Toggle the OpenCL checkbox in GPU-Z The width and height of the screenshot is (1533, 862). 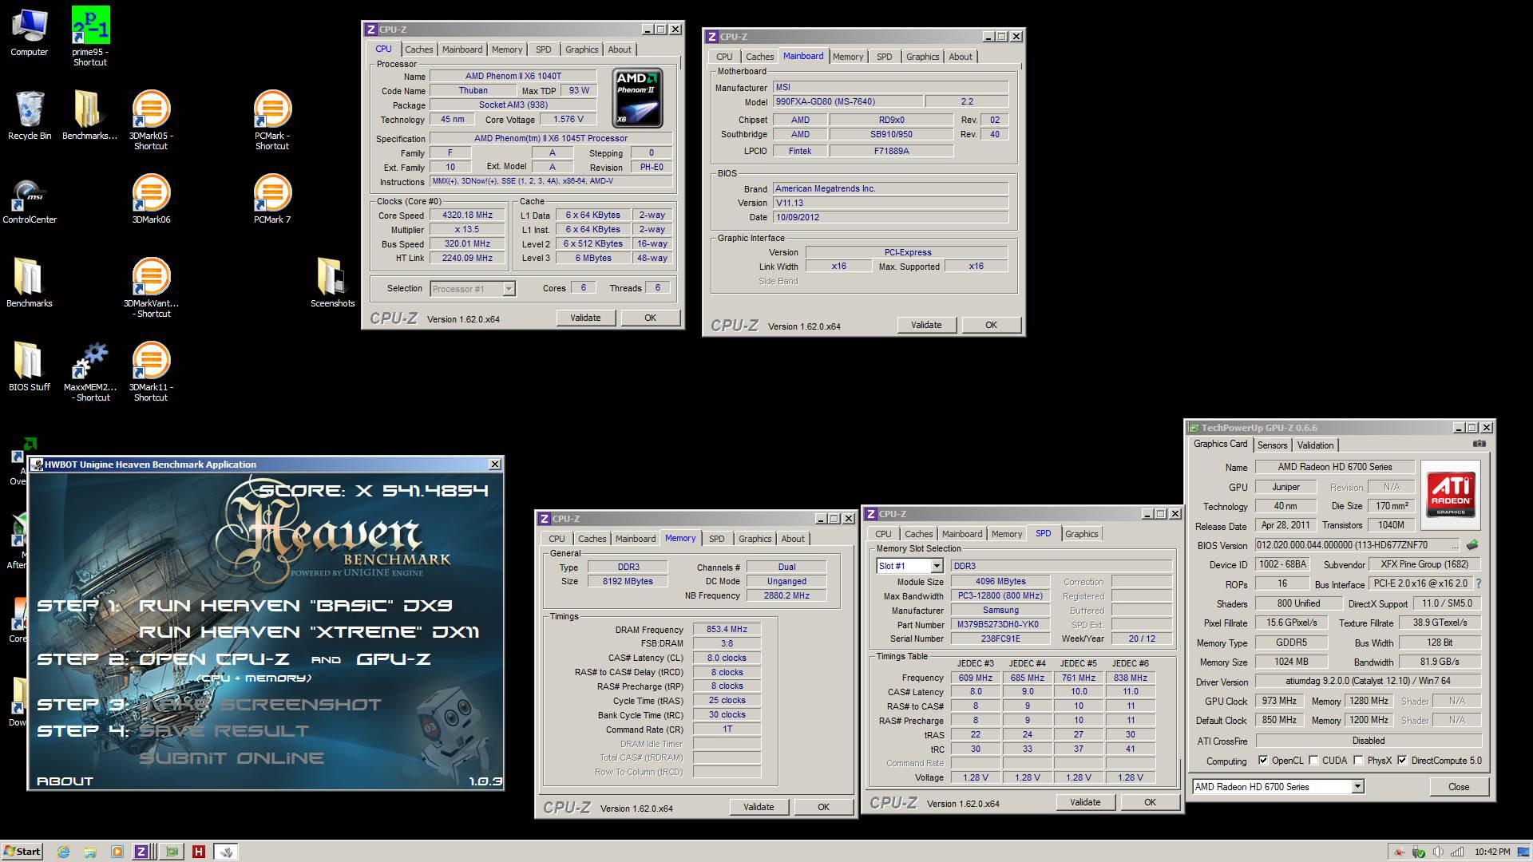pyautogui.click(x=1263, y=761)
